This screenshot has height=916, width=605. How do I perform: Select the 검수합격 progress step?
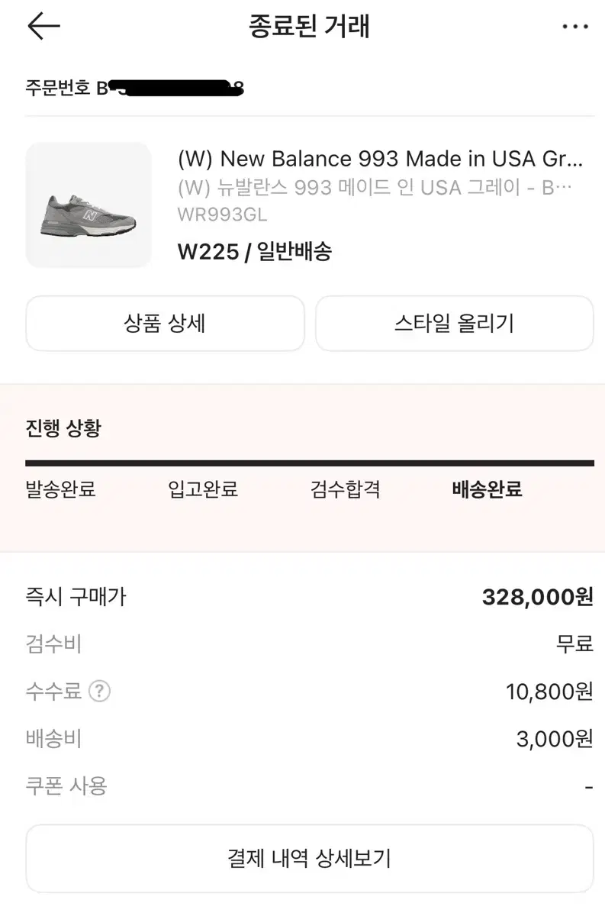coord(345,489)
